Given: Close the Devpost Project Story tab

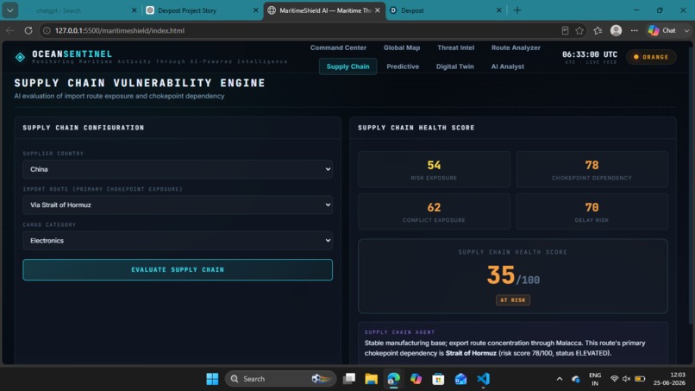Looking at the screenshot, I should [x=256, y=10].
